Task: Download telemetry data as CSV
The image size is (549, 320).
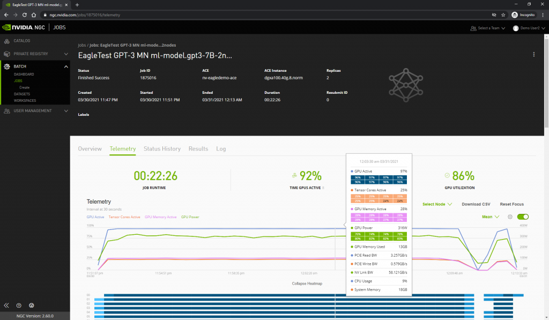Action: click(x=476, y=204)
